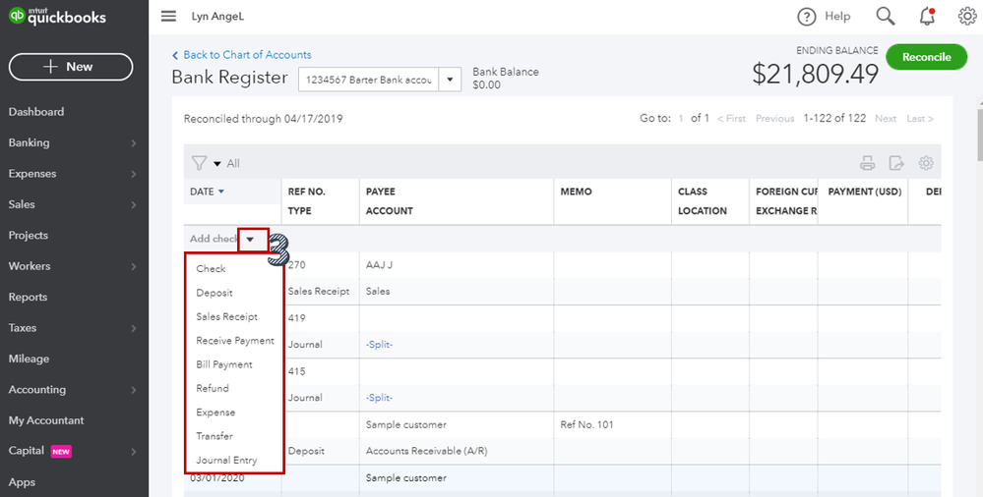Click the register filter funnel icon
The height and width of the screenshot is (497, 983).
(x=199, y=163)
